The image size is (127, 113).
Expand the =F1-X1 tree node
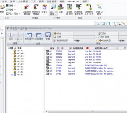pos(12,75)
